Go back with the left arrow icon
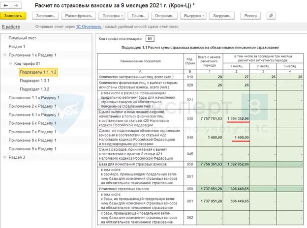The height and width of the screenshot is (228, 307). coord(6,5)
